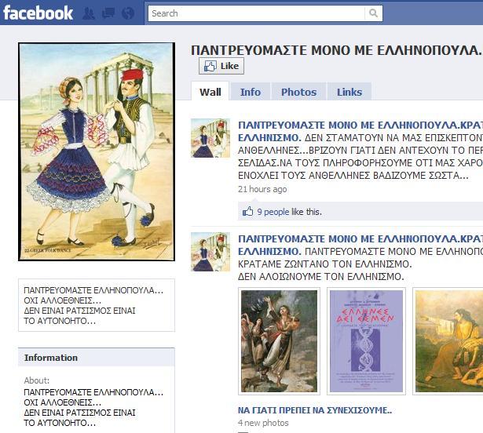This screenshot has width=483, height=433.
Task: Open poster avatar on the 21 hours ago post
Action: 210,138
